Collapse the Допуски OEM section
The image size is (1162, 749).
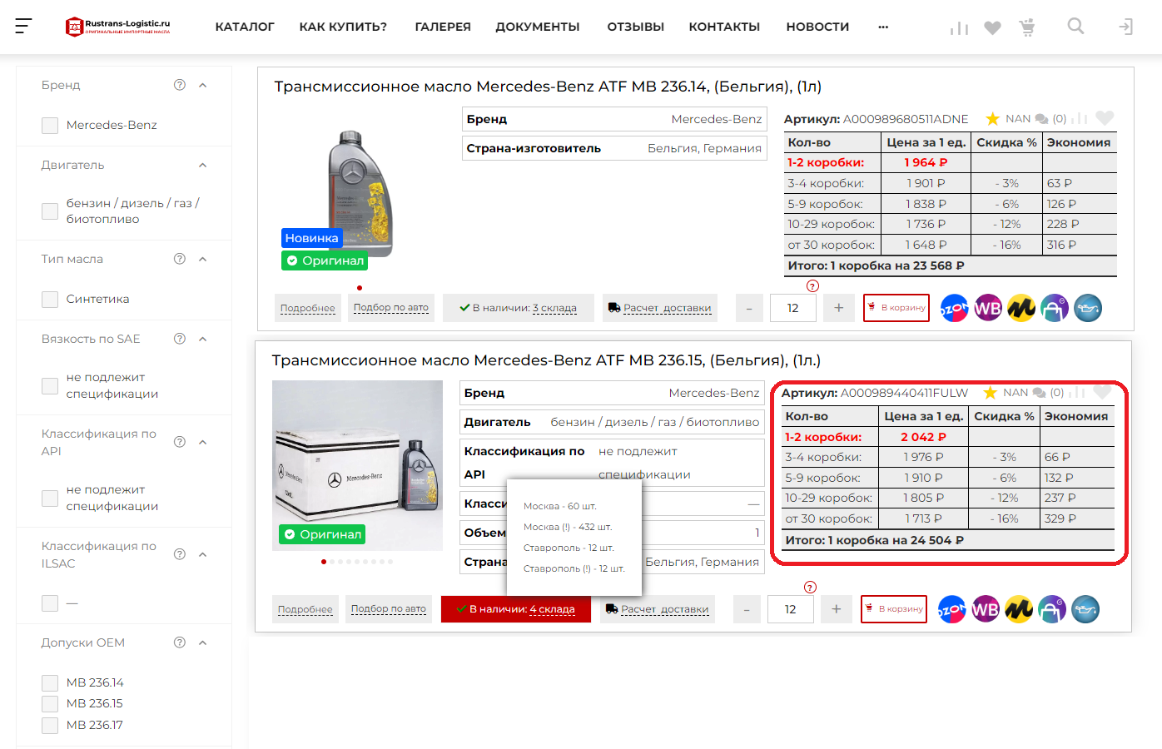[202, 642]
